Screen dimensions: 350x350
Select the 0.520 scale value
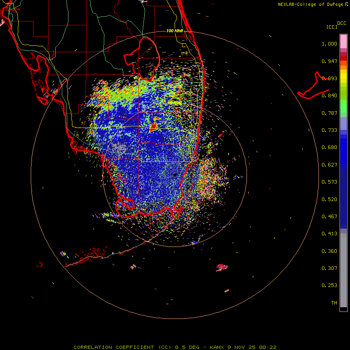(329, 199)
